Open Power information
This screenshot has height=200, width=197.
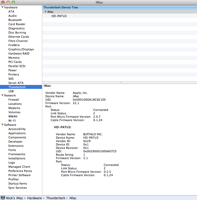click(13, 70)
